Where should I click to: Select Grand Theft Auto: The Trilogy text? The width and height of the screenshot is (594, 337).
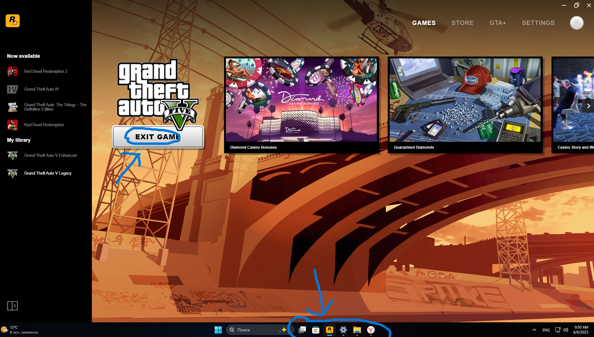tap(55, 107)
